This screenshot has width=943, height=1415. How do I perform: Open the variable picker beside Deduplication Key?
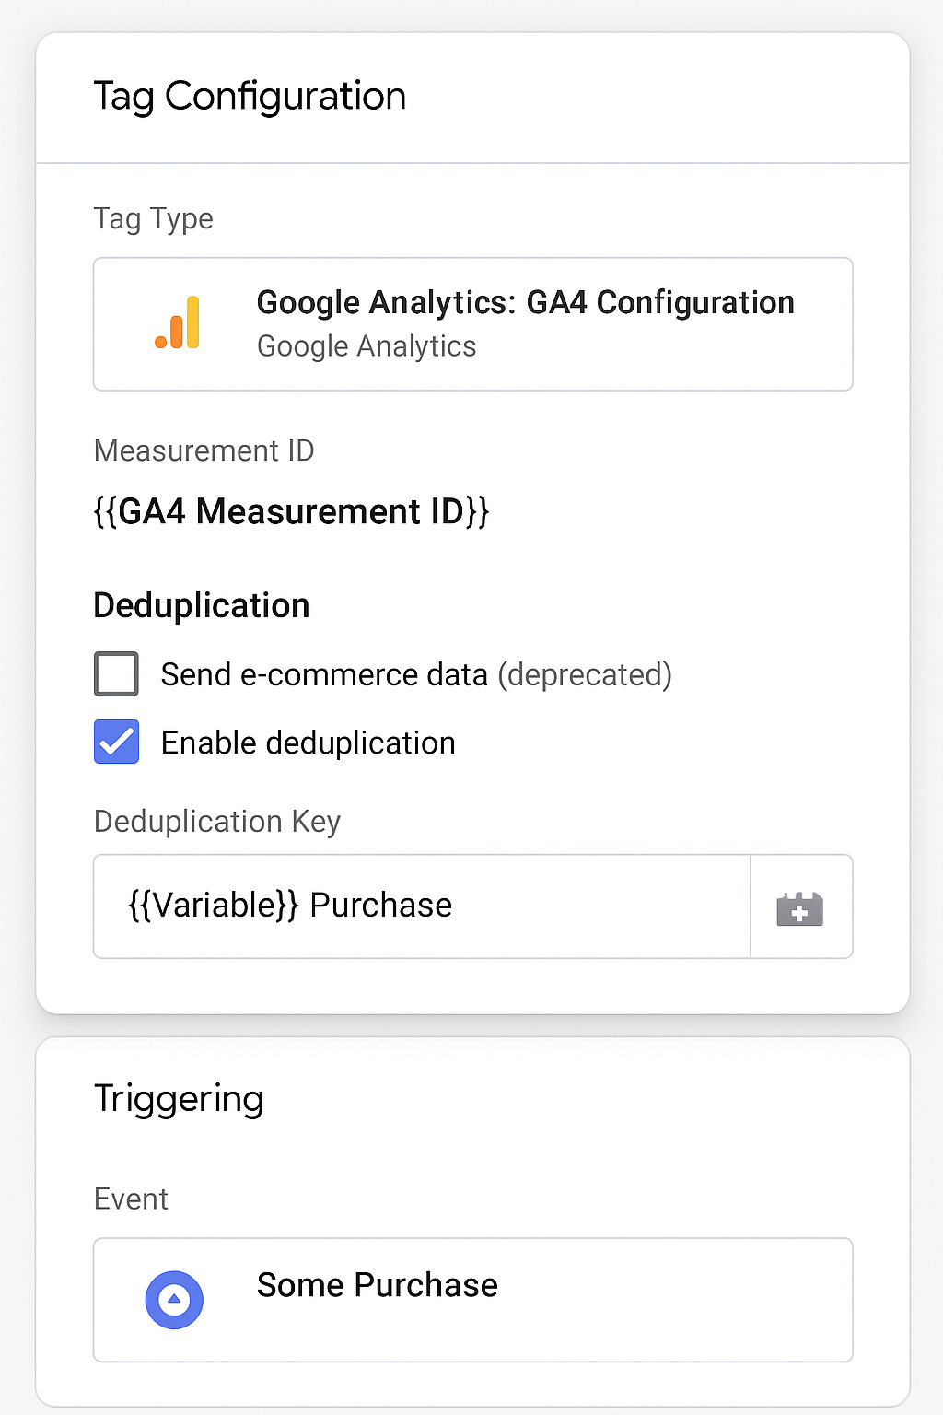[x=800, y=907]
